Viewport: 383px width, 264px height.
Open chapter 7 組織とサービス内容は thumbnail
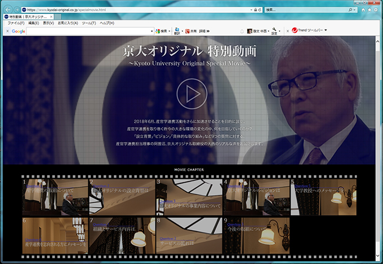click(x=122, y=236)
